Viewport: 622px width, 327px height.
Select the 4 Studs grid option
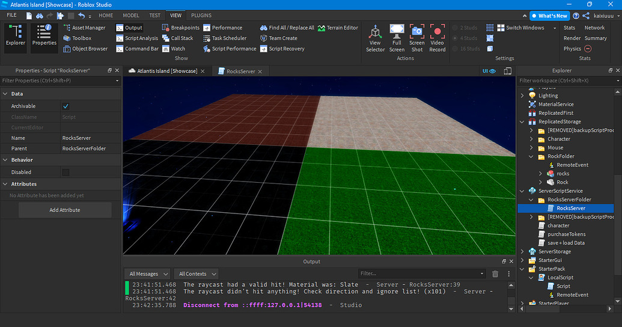coord(465,38)
